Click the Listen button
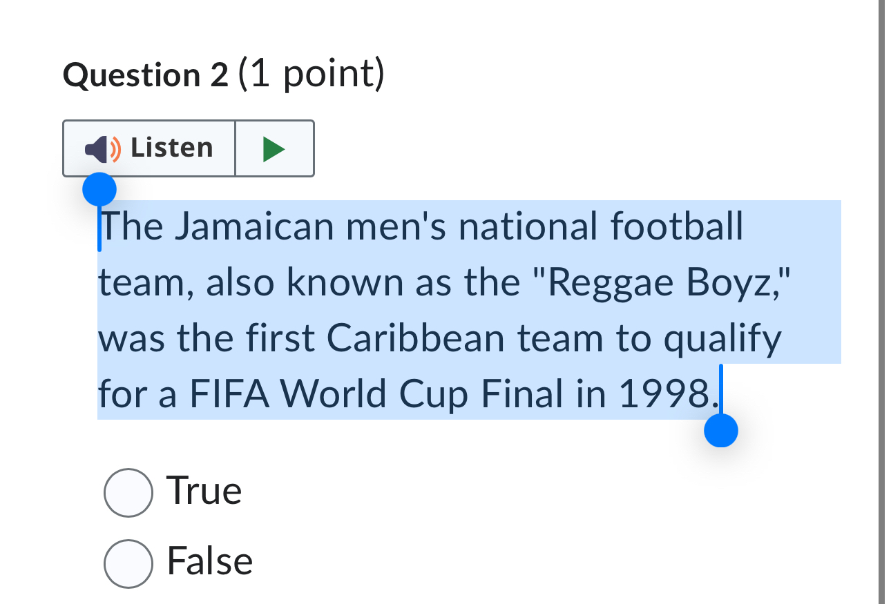 (x=148, y=148)
